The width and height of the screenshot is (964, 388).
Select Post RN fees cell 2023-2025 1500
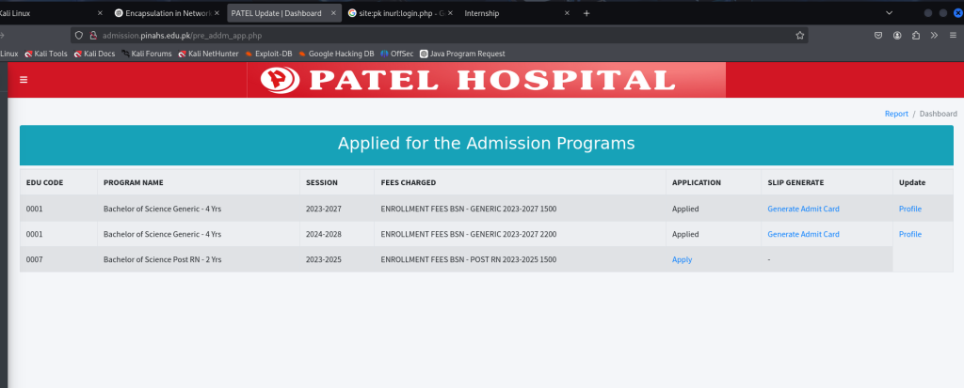(520, 259)
